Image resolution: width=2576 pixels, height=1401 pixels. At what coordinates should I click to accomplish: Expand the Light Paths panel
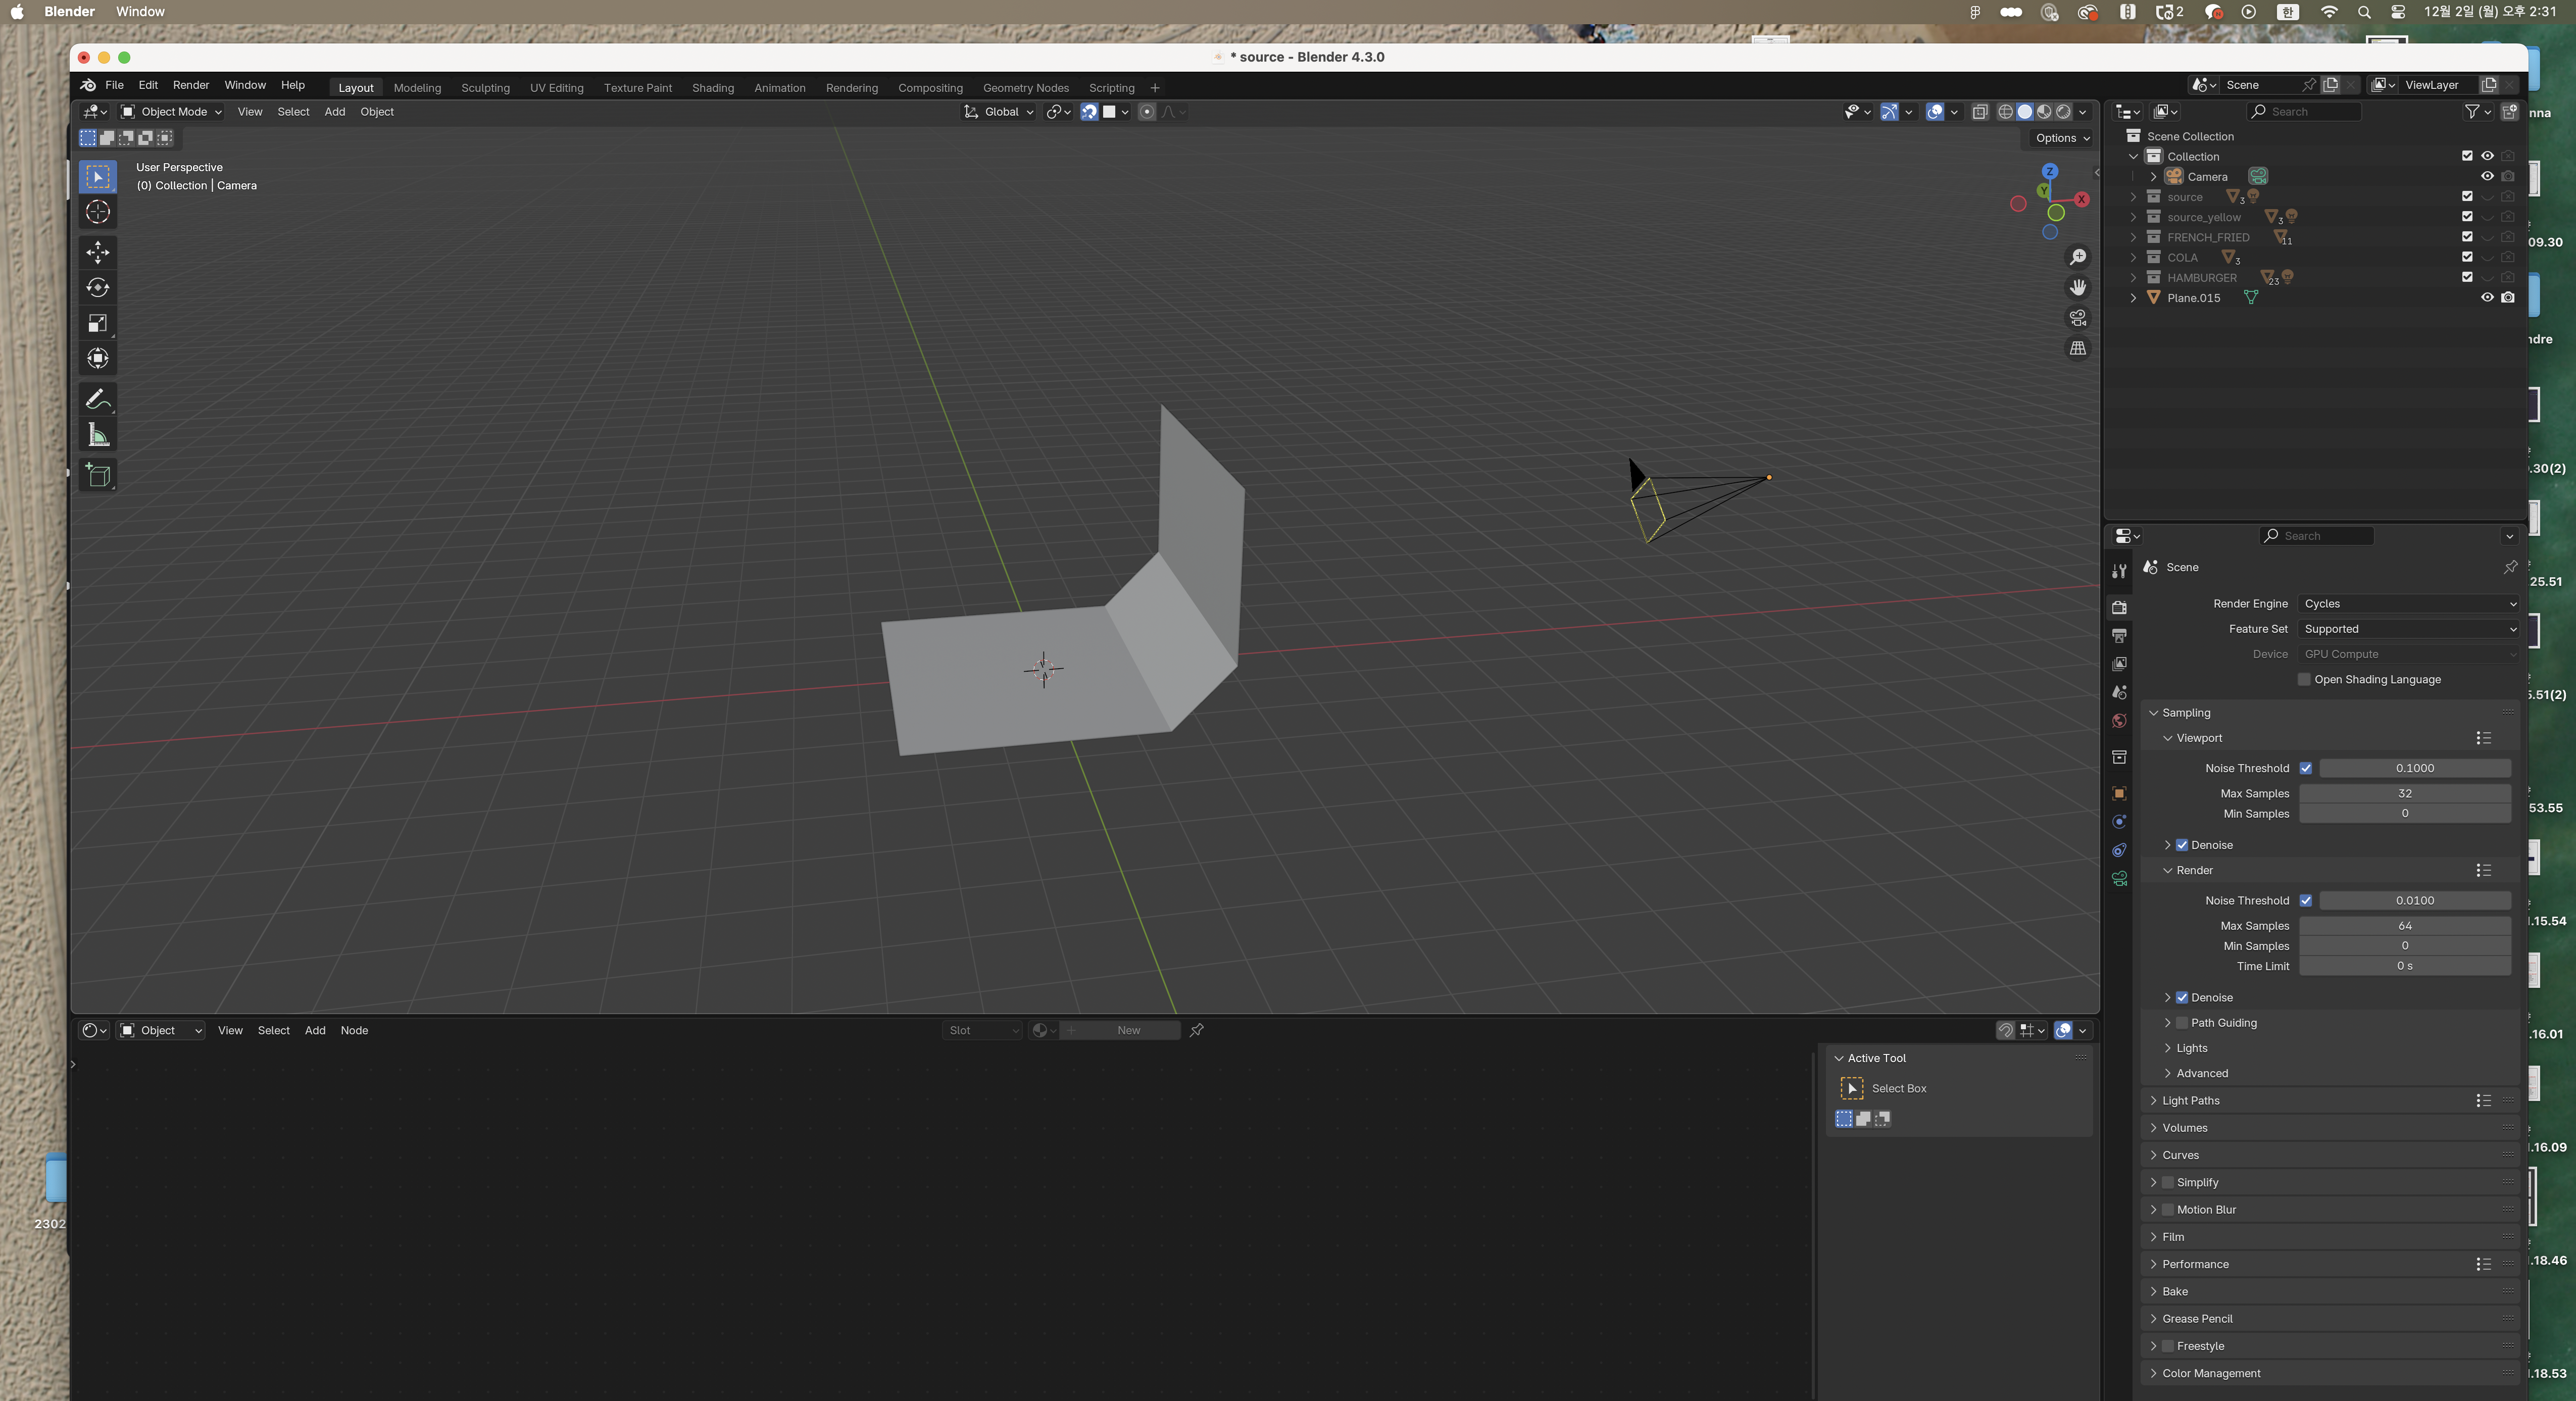pos(2190,1100)
